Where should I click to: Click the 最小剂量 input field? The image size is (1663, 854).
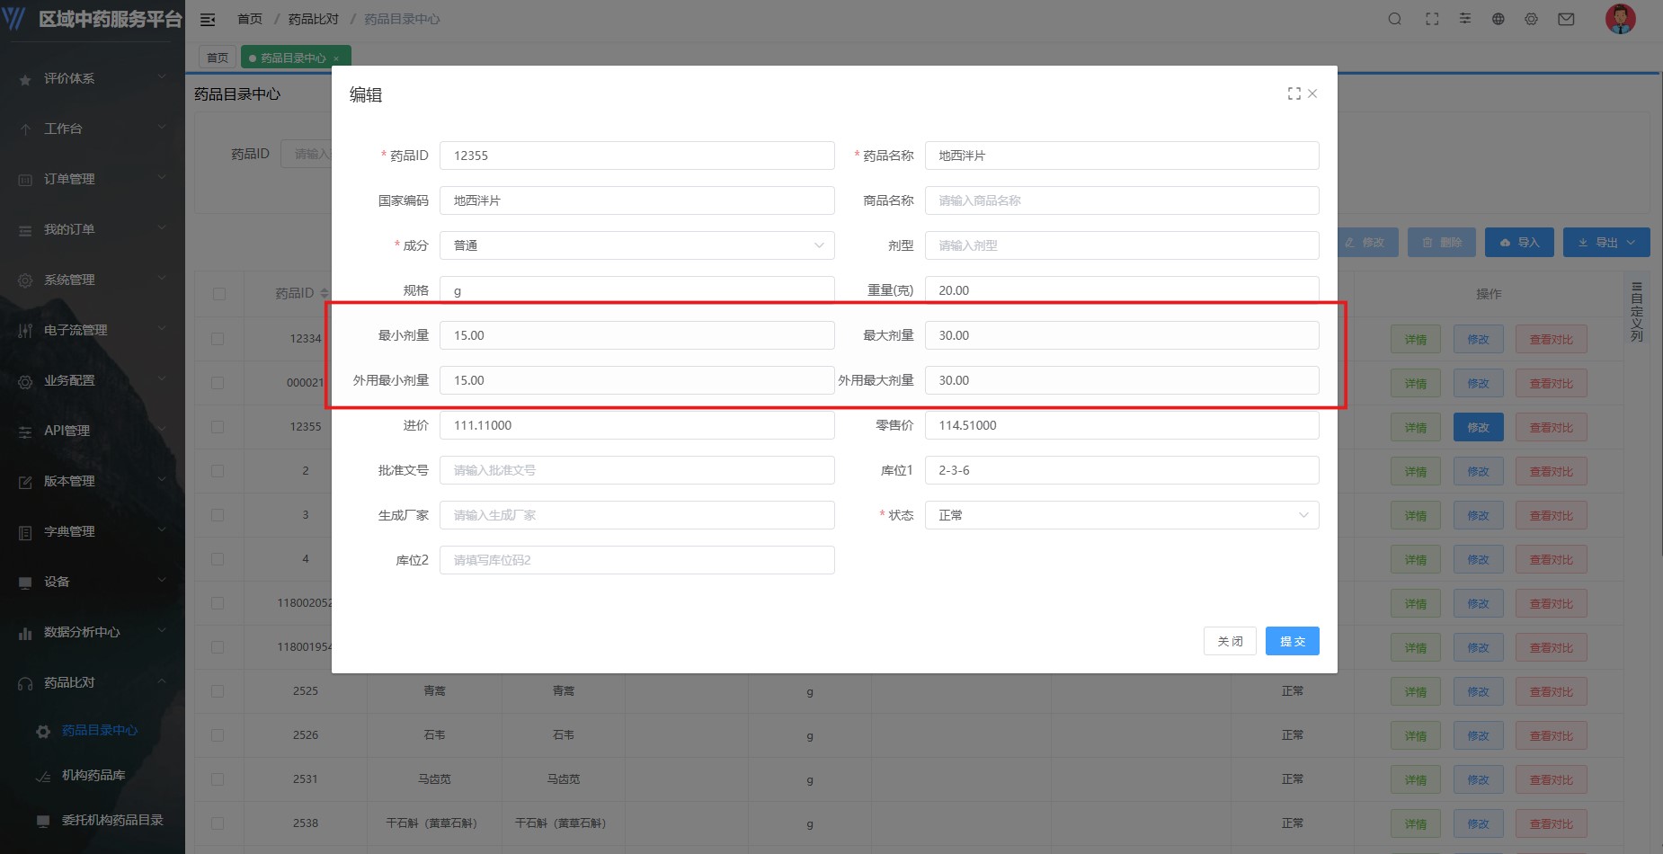636,335
